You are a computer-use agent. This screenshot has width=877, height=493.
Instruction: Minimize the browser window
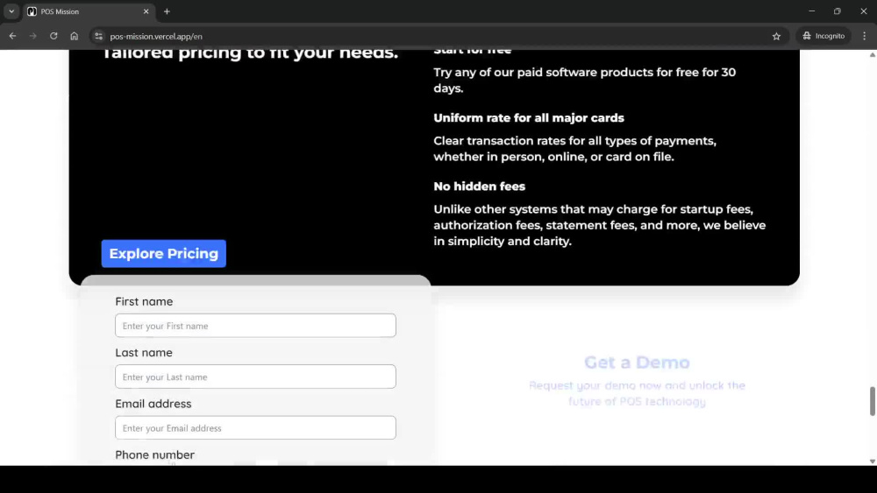tap(811, 11)
